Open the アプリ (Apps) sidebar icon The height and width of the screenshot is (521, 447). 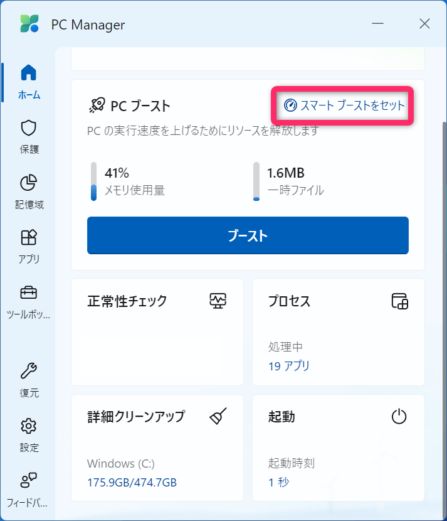pyautogui.click(x=29, y=245)
